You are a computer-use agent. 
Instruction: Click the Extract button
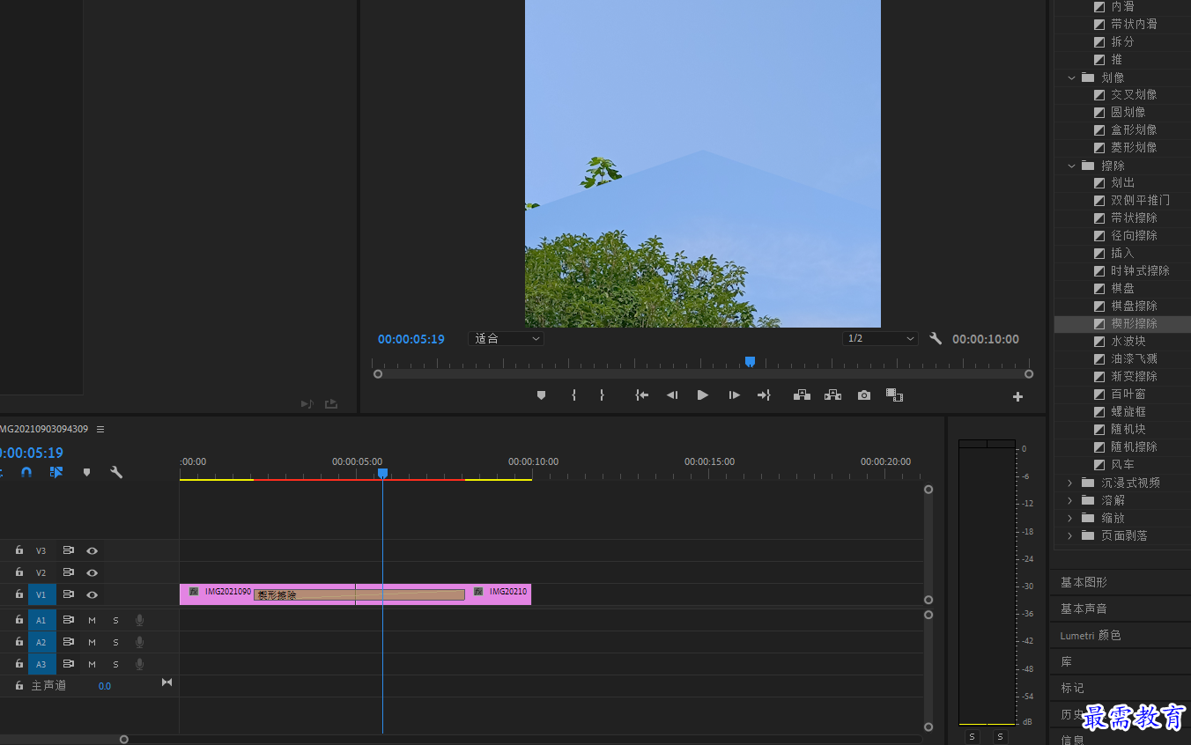point(832,395)
